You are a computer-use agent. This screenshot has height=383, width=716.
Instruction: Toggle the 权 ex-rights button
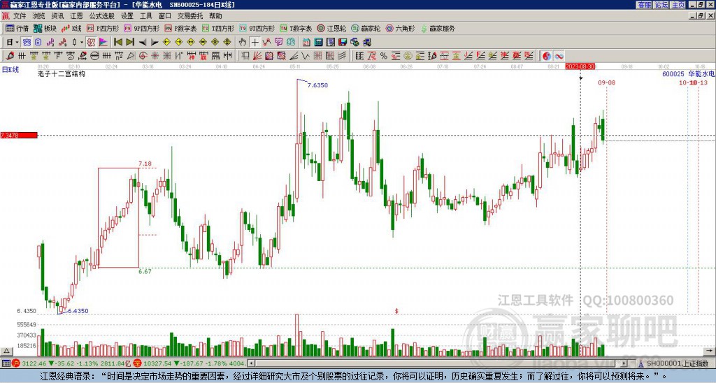91,43
